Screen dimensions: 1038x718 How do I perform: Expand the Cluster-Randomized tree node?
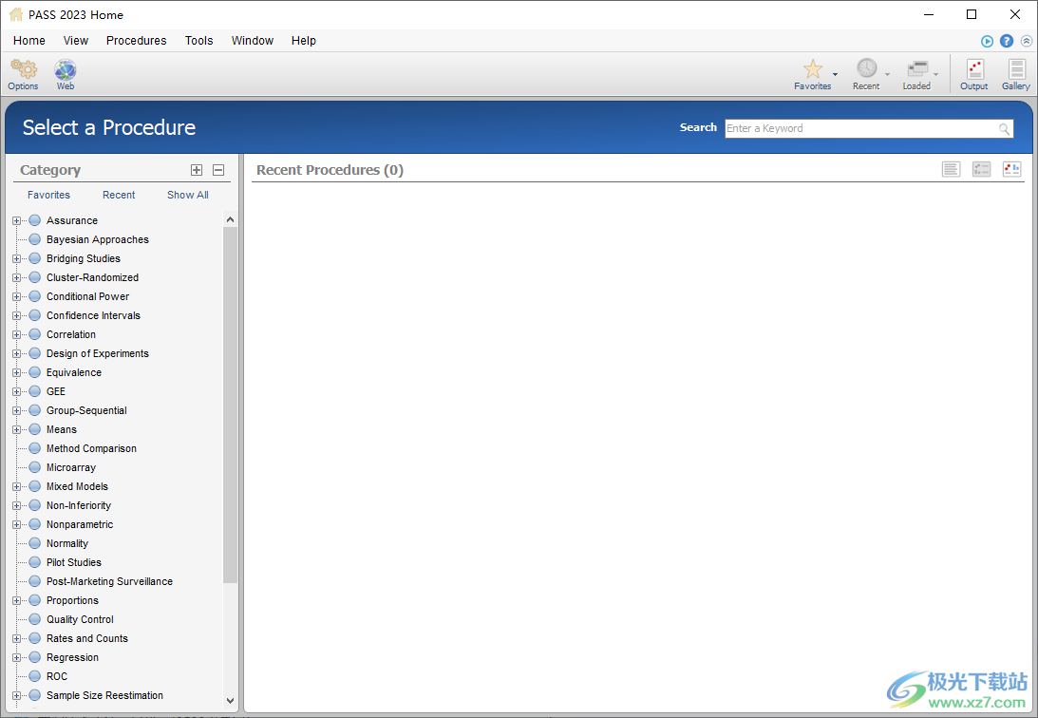point(16,278)
